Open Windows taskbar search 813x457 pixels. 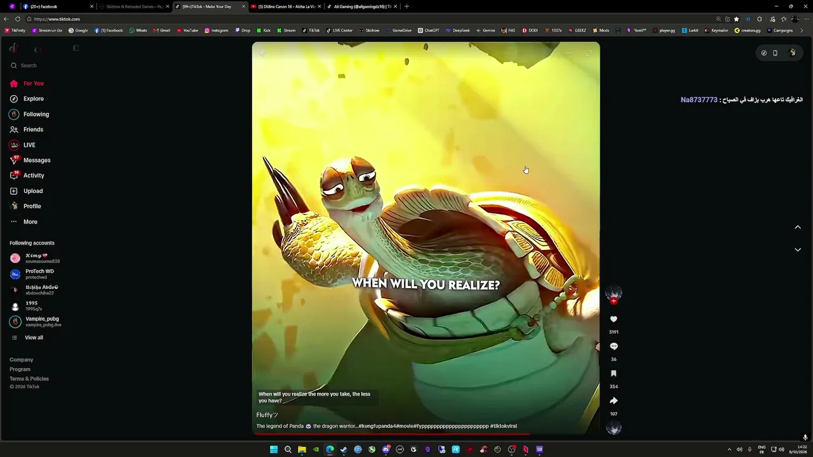288,449
